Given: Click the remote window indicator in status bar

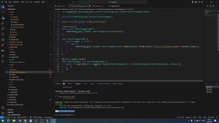Looking at the screenshot, I should pos(2,117).
